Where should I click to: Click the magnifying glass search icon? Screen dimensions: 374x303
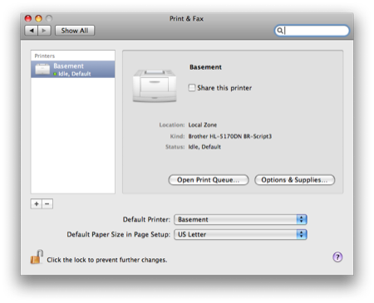280,31
